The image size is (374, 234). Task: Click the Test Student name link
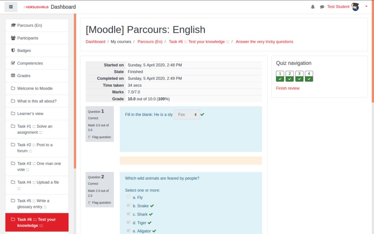pyautogui.click(x=338, y=6)
